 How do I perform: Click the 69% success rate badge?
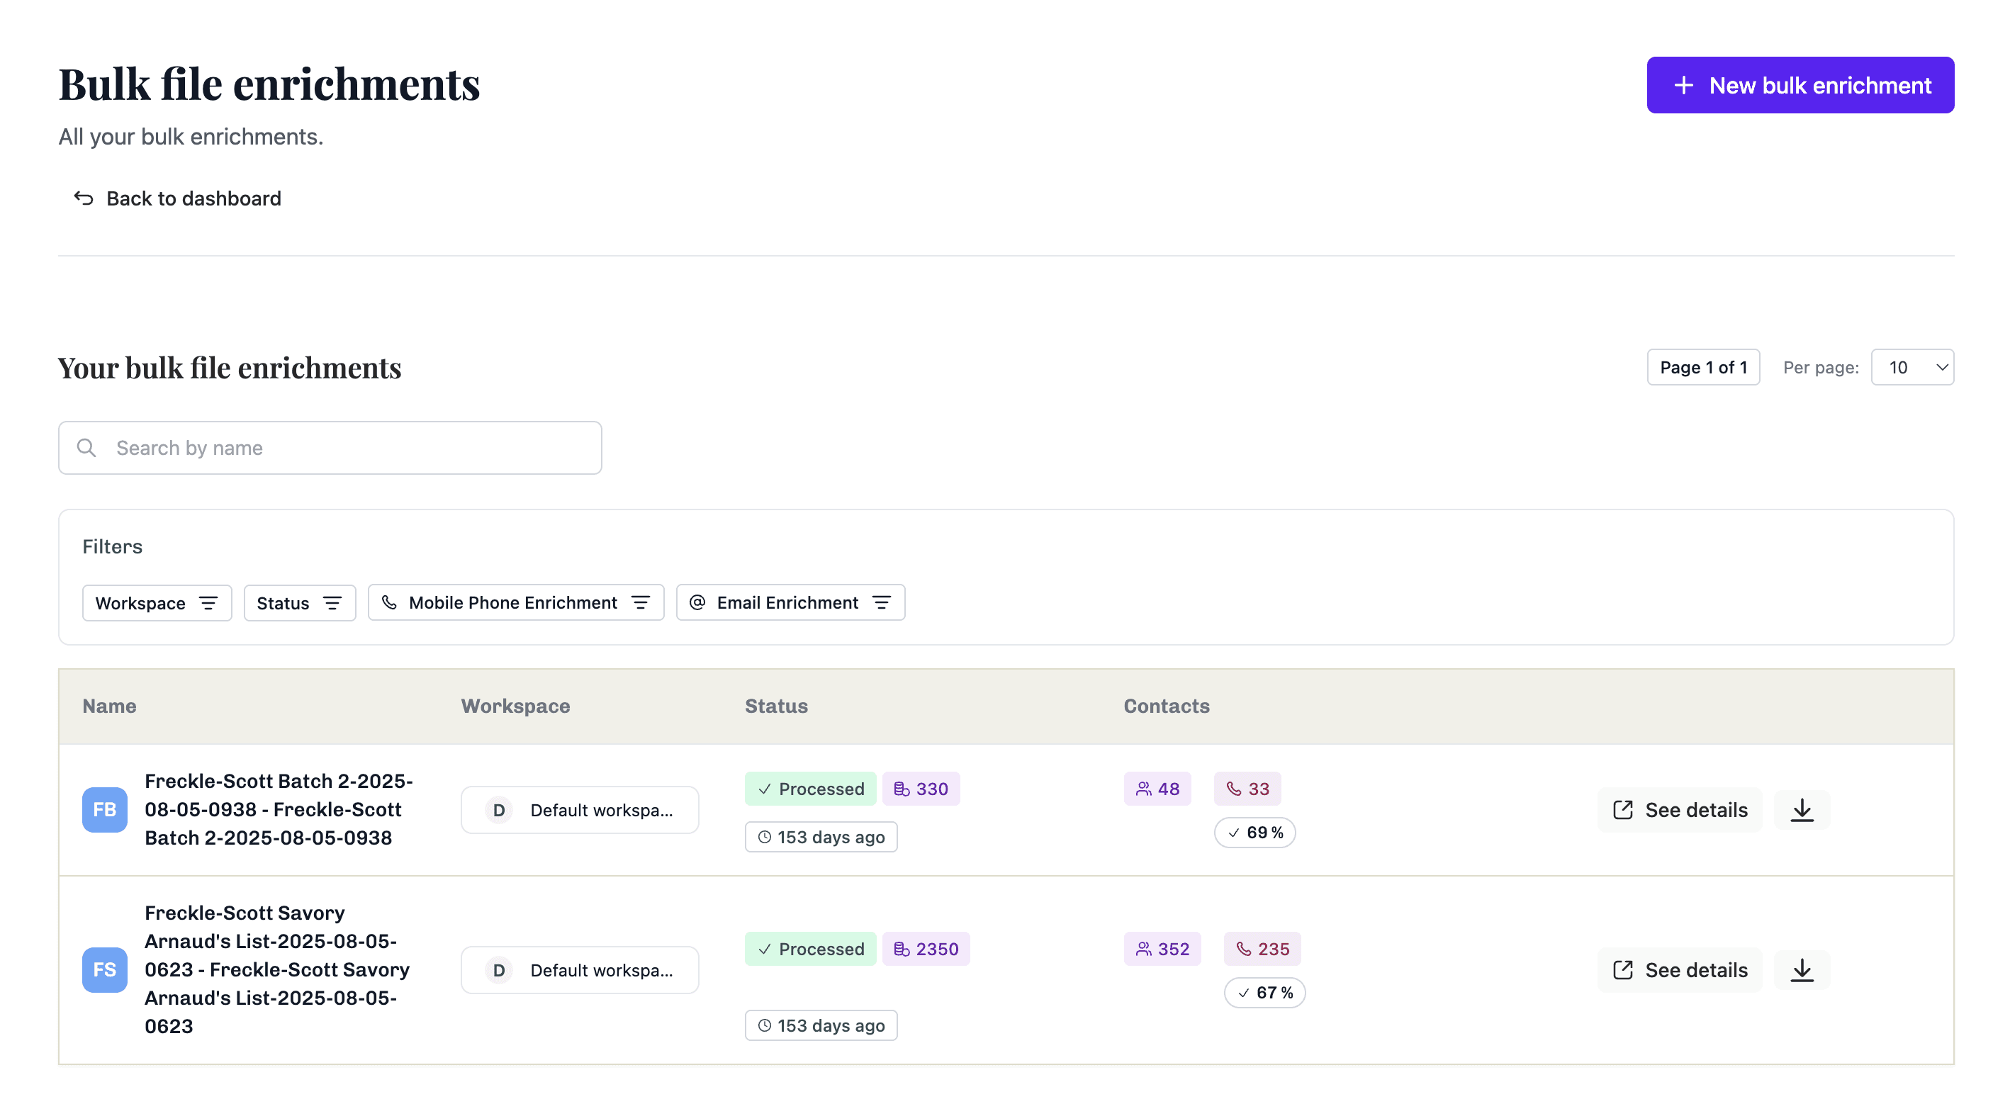1254,833
